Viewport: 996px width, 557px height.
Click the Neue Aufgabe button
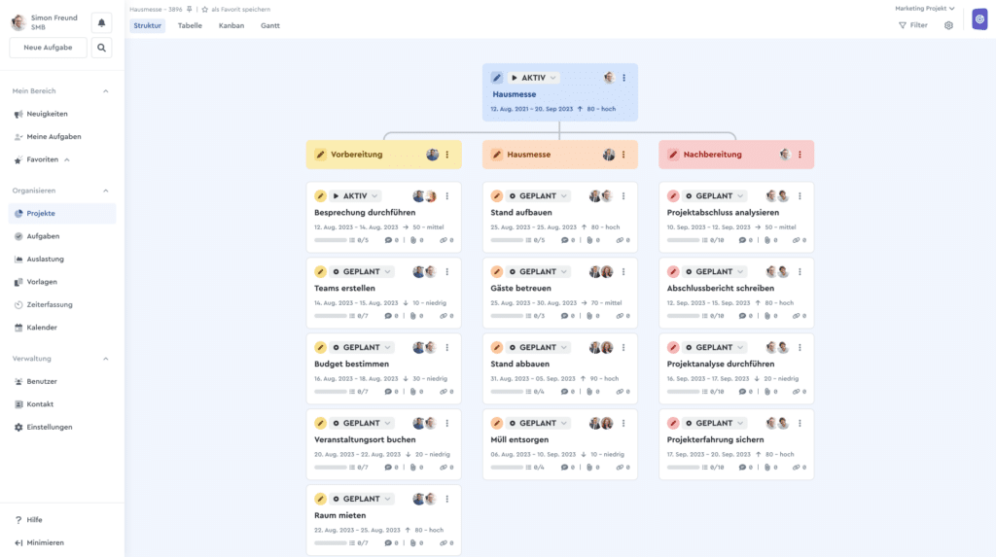48,48
